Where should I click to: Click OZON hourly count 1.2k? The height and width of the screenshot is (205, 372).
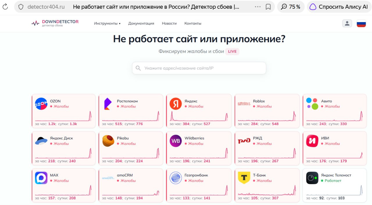point(52,124)
